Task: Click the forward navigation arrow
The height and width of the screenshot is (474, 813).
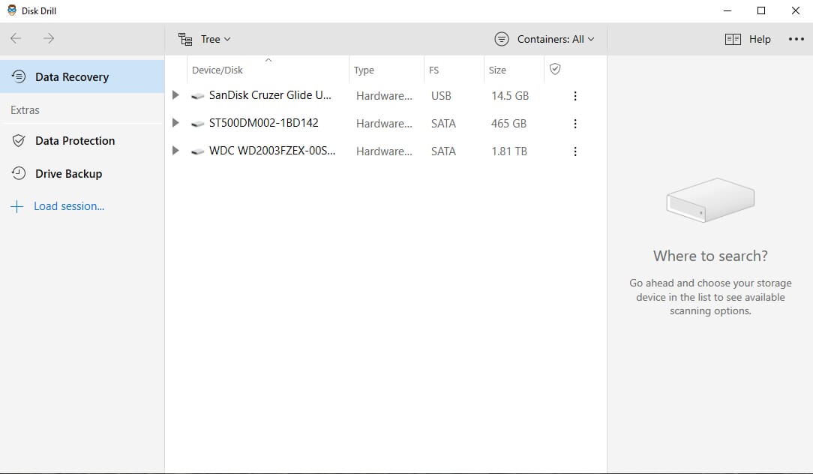Action: (x=49, y=38)
